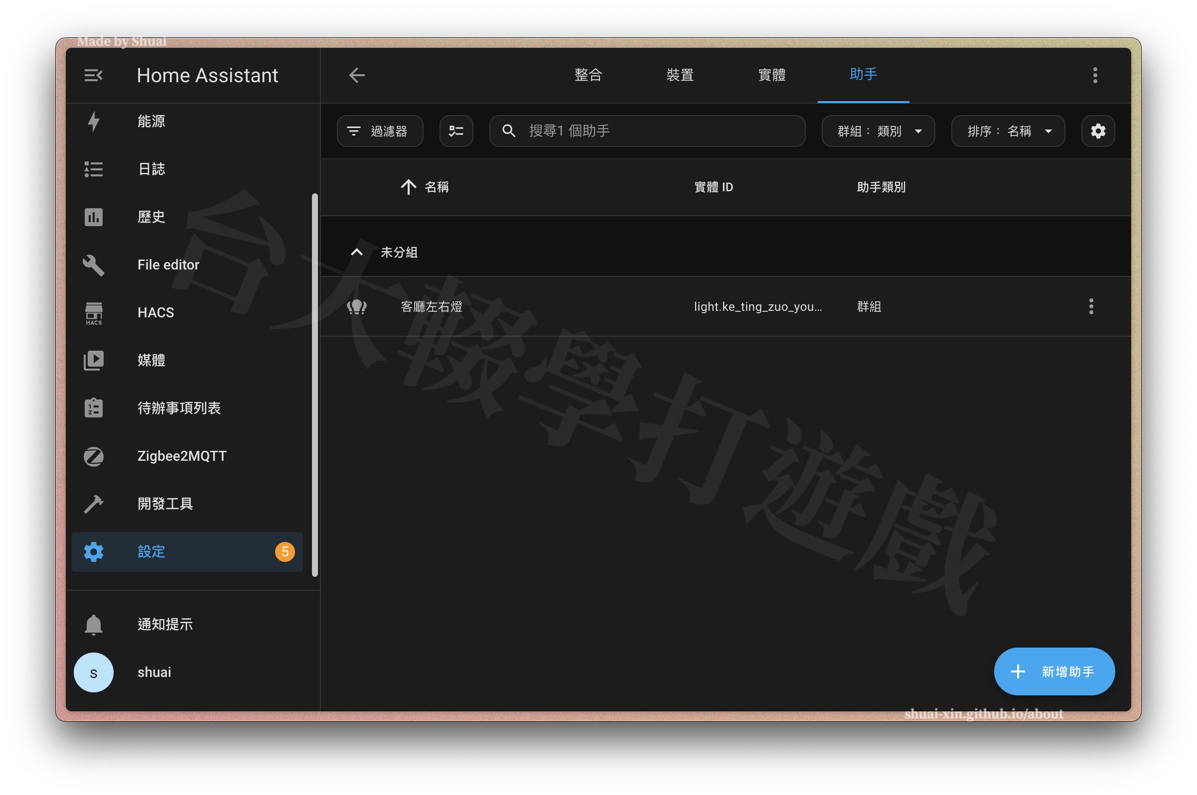Click the 設定 gear icon in sidebar

pyautogui.click(x=93, y=551)
